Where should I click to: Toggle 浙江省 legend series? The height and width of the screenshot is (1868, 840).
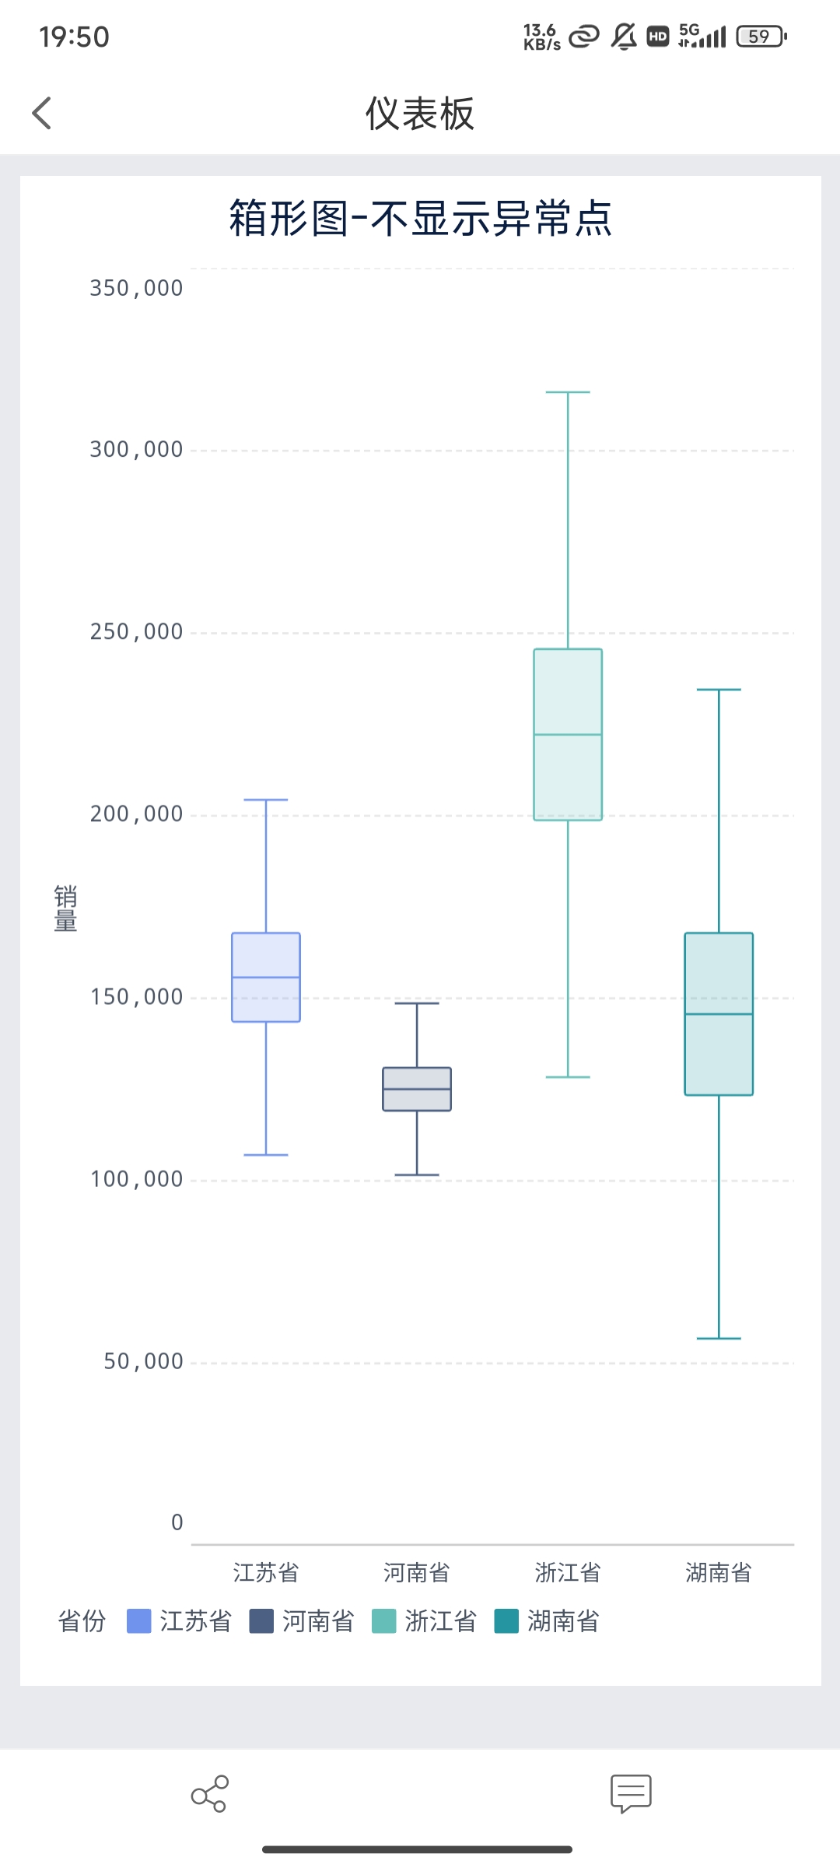coord(425,1621)
